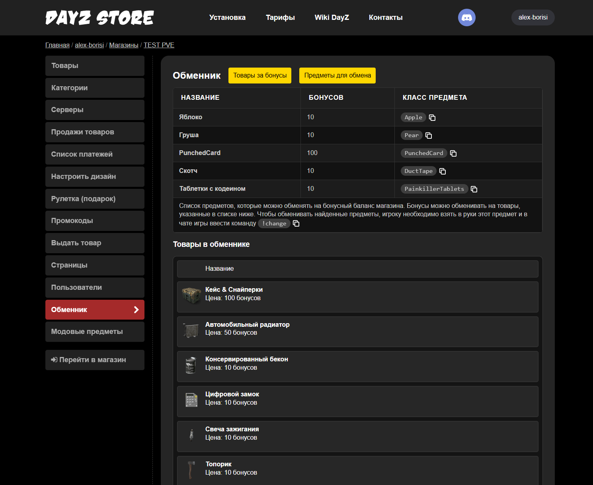Click the БОНУСОВ column header

[x=326, y=98]
